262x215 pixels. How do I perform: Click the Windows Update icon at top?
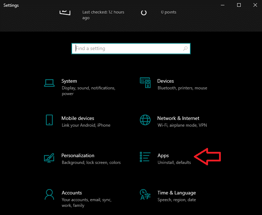(65, 11)
